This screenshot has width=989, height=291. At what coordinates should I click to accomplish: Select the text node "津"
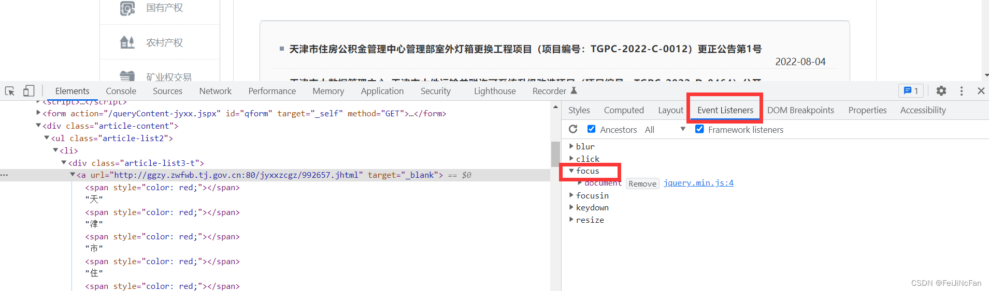(x=94, y=224)
